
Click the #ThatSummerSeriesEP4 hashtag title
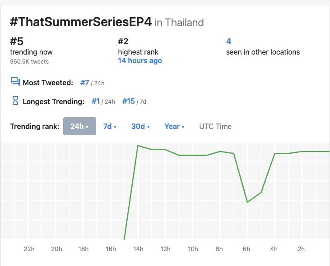pos(80,22)
